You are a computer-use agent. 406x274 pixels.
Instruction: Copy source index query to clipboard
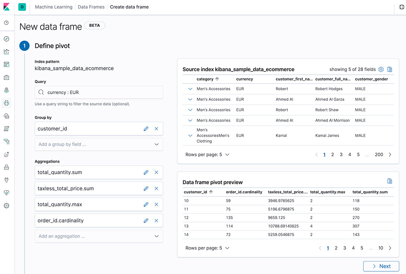(x=390, y=69)
